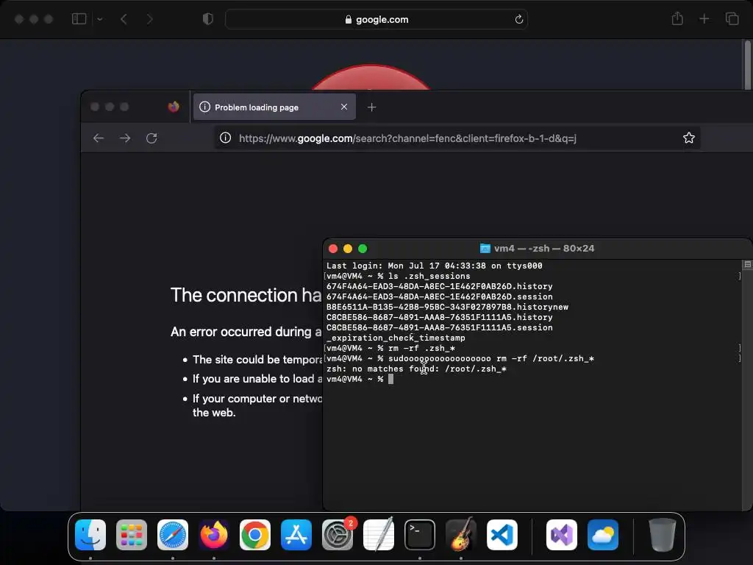Open the Trash in the Dock

pos(663,535)
